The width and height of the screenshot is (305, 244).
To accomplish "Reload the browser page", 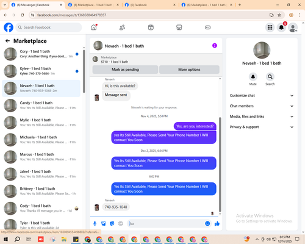I will tap(23, 15).
